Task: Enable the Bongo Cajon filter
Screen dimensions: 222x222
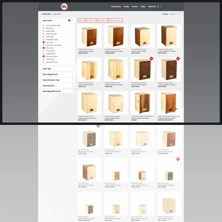Action: [44, 31]
